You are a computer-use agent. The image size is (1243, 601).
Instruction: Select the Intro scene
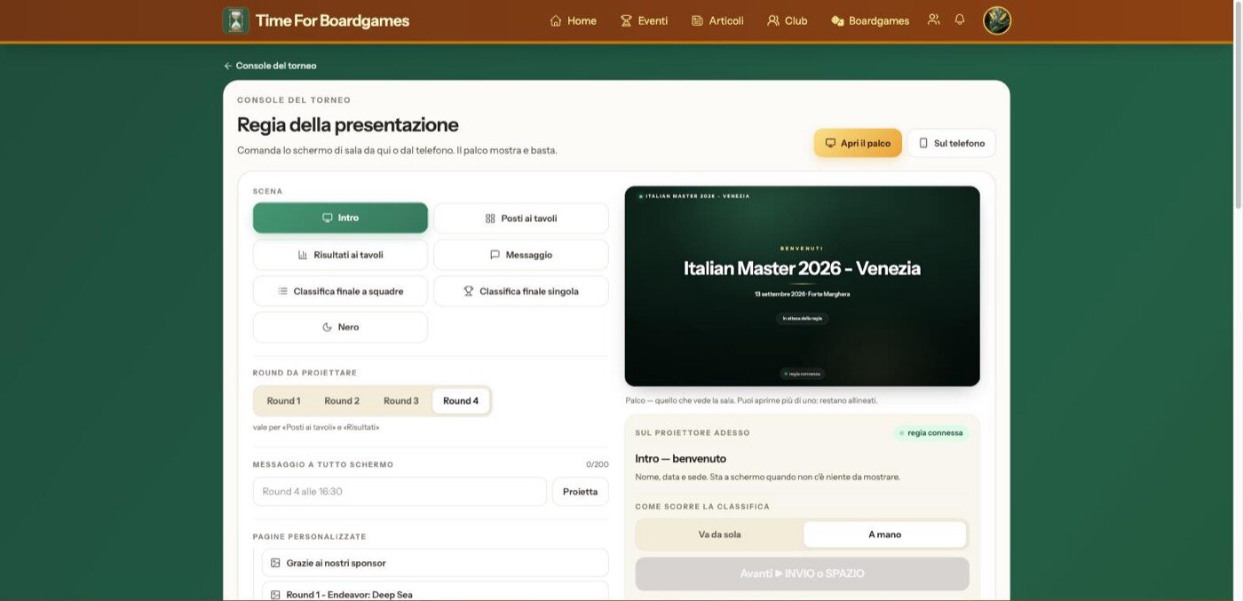click(x=340, y=217)
